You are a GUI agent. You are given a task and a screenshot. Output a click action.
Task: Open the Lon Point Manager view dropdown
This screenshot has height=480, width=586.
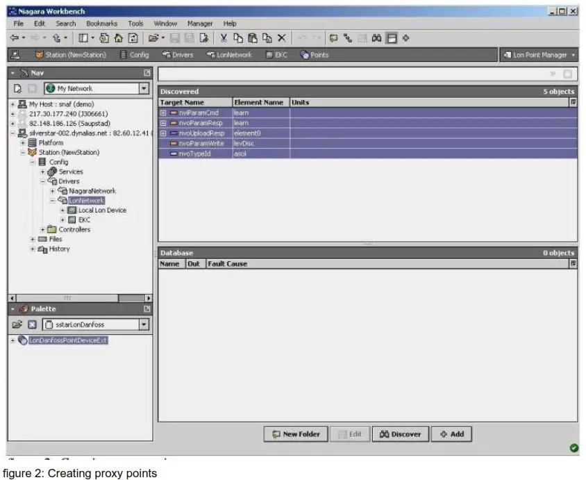(574, 55)
